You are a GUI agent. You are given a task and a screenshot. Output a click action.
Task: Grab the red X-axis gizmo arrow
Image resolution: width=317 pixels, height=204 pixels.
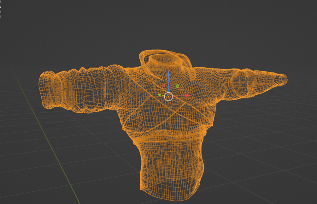click(188, 95)
